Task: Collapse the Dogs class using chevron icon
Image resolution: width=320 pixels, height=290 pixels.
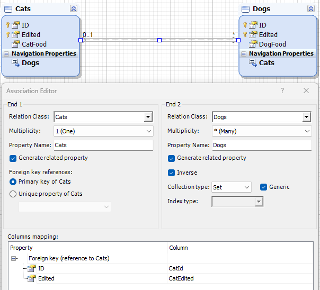Action: pos(310,9)
